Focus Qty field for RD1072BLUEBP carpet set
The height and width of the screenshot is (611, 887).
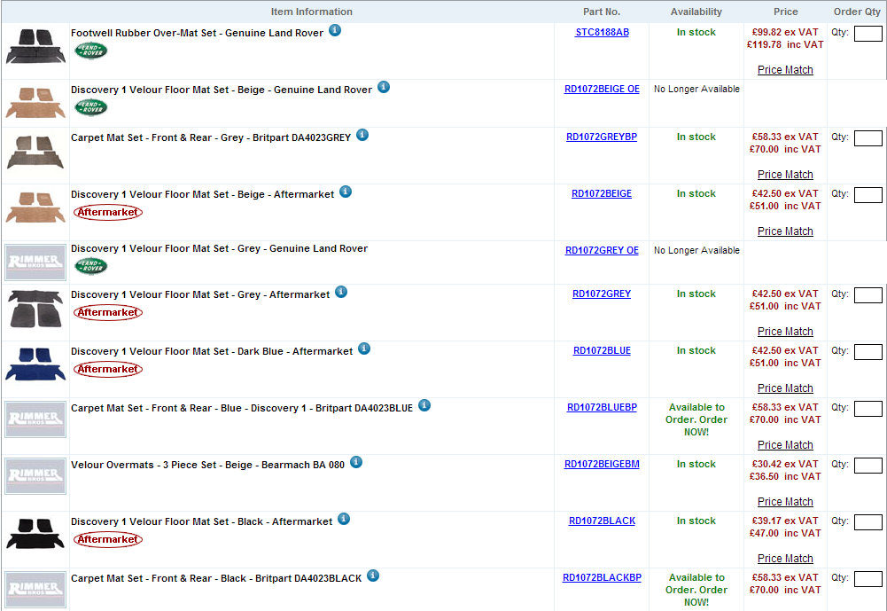point(868,409)
